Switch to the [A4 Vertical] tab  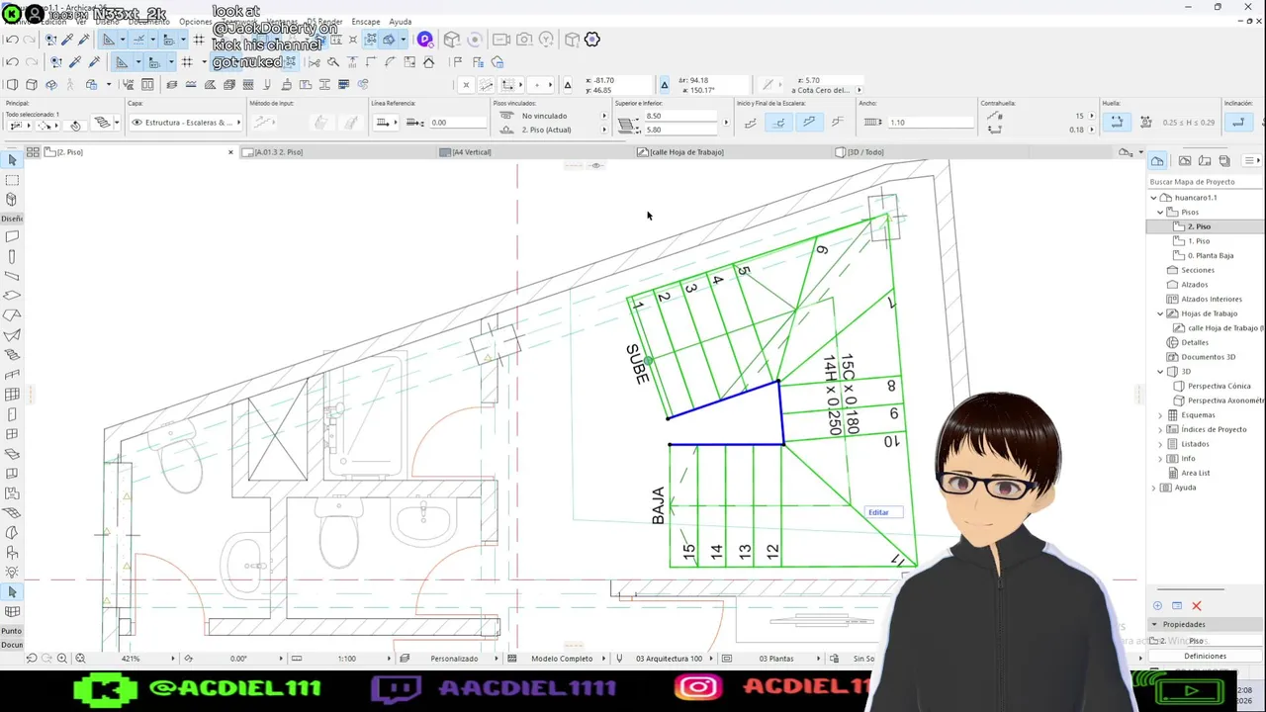click(473, 152)
